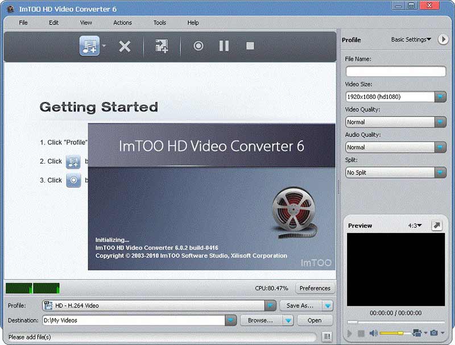Take a snapshot with the camera icon
This screenshot has width=455, height=345.
point(433,332)
